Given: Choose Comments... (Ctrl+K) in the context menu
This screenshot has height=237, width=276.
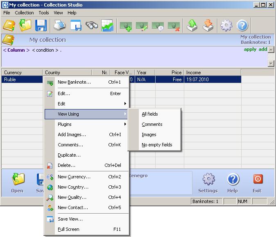Looking at the screenshot, I should point(86,145).
